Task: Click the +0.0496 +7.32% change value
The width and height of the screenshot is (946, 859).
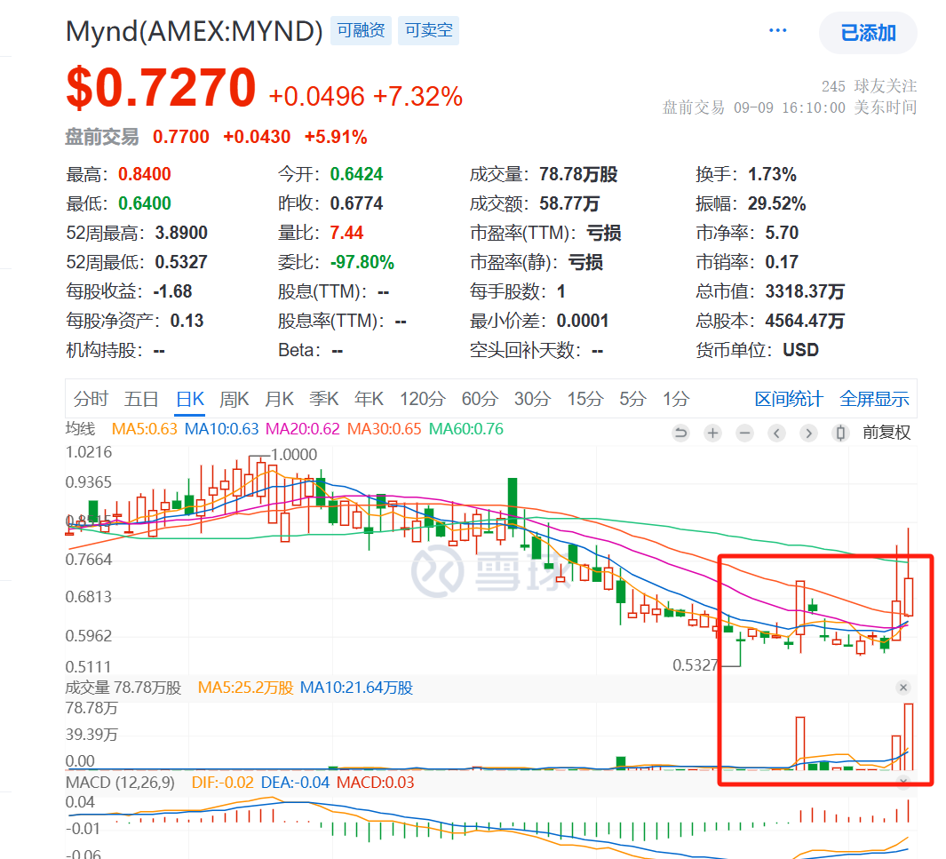Action: [366, 97]
